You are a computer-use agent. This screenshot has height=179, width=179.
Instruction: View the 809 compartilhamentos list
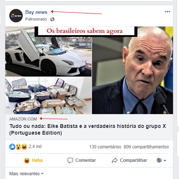click(x=146, y=147)
